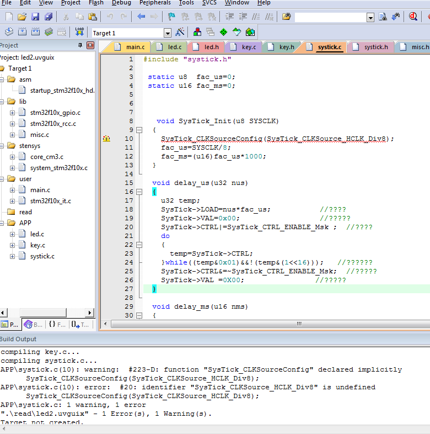The image size is (430, 434).
Task: Collapse the code fold at line 16
Action: click(x=139, y=192)
